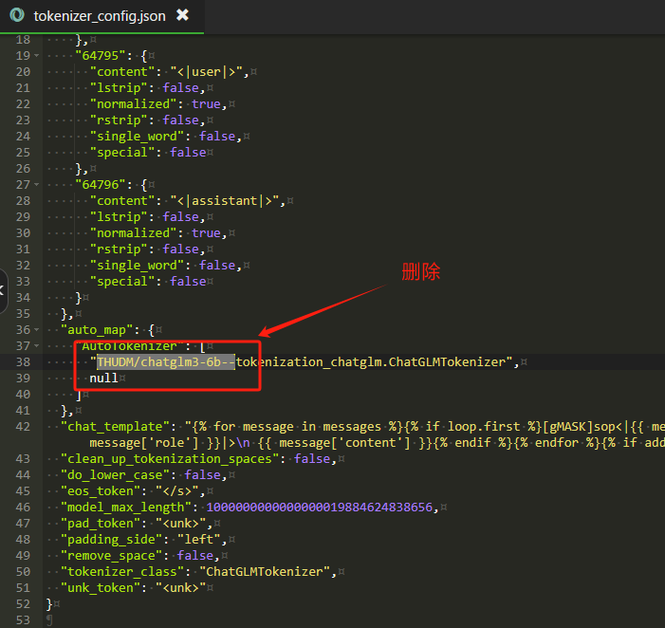Click the true value on line 22

tap(206, 104)
